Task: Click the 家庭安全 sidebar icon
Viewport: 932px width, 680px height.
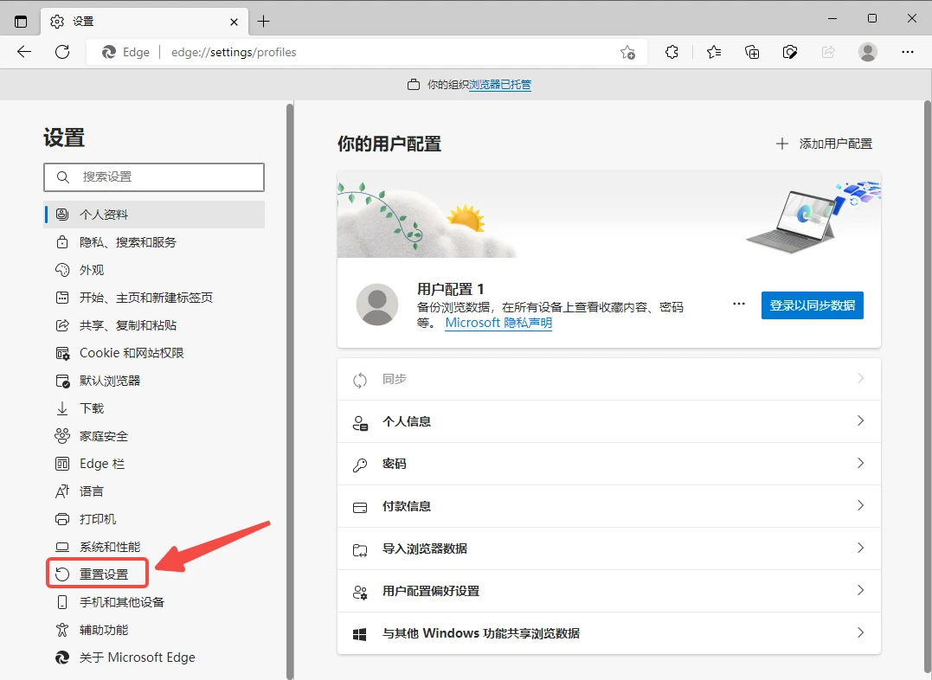Action: [x=62, y=436]
